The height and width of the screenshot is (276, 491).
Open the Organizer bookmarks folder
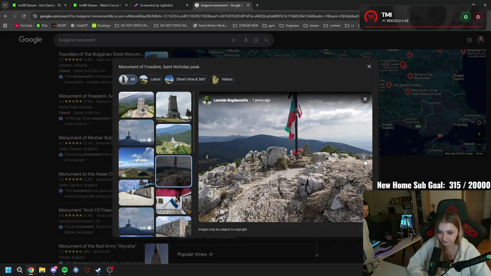(289, 26)
